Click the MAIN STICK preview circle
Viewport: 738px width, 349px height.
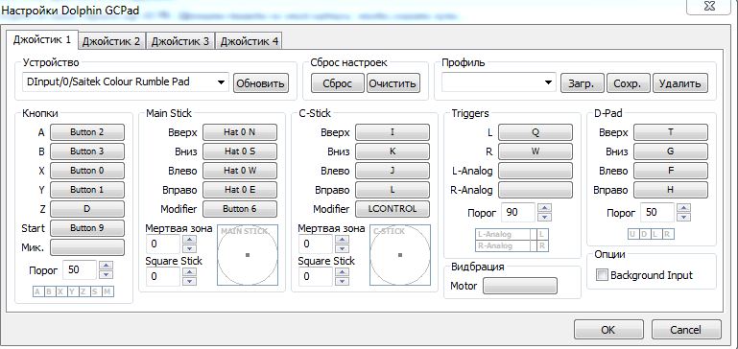pos(248,255)
